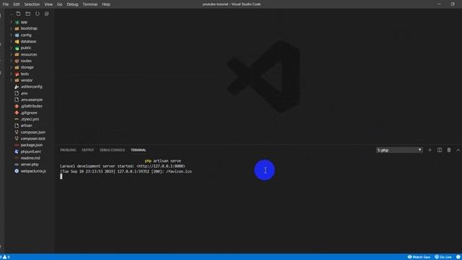Open the File menu
Viewport: 462px width, 260px height.
pyautogui.click(x=6, y=4)
